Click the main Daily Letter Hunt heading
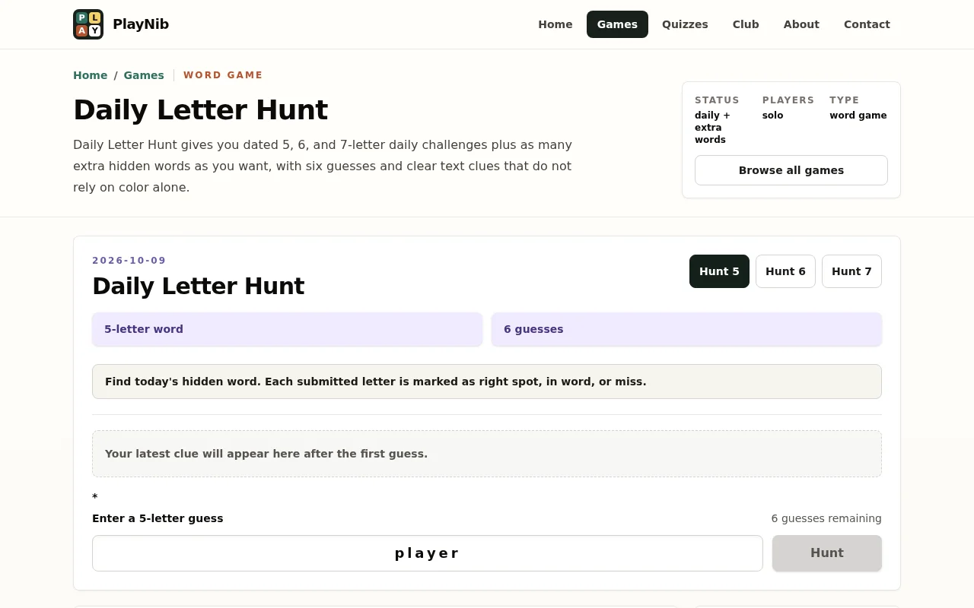 pyautogui.click(x=200, y=110)
